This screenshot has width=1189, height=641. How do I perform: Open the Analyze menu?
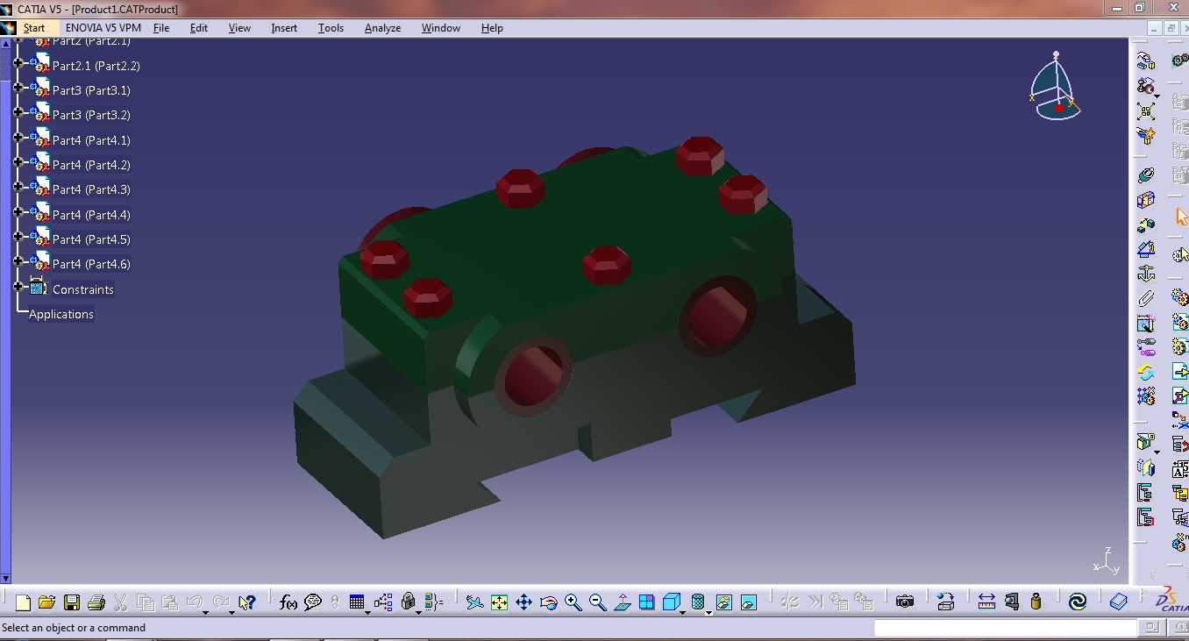(x=382, y=28)
